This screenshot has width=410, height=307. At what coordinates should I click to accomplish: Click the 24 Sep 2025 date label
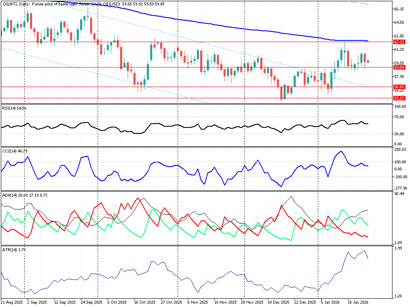tap(92, 302)
